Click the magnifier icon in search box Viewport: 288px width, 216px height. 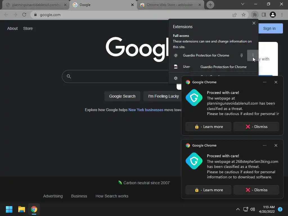click(69, 76)
